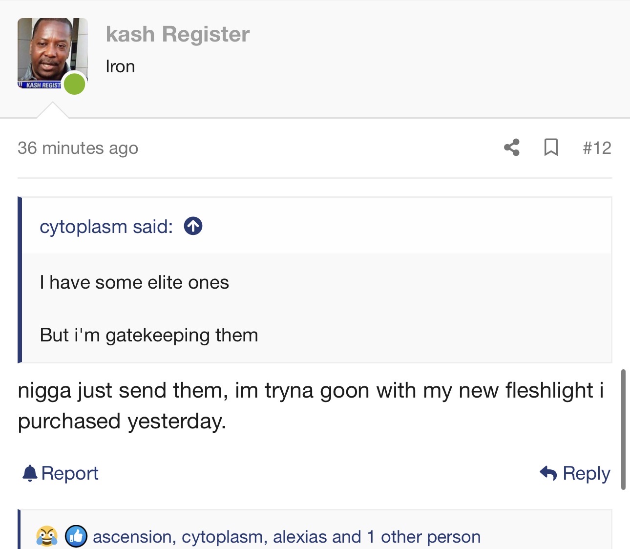This screenshot has width=630, height=549.
Task: Click the laughing-crying emoji reaction icon
Action: tap(47, 536)
